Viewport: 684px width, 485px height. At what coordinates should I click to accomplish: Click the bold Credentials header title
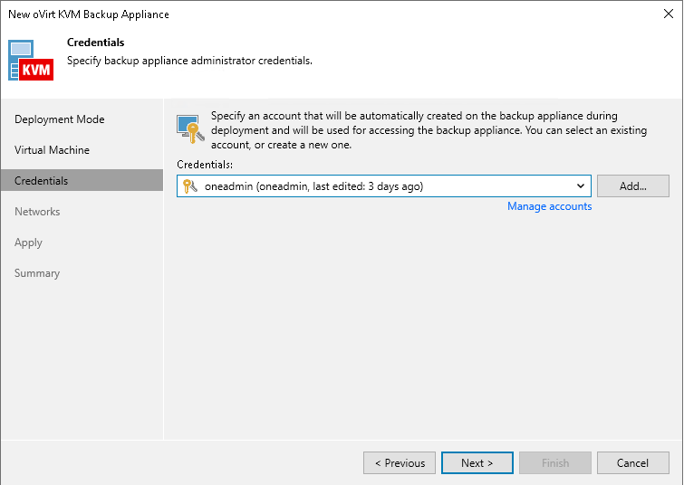[x=96, y=43]
